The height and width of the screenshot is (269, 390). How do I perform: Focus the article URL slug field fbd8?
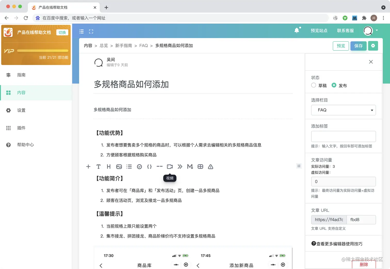point(361,220)
